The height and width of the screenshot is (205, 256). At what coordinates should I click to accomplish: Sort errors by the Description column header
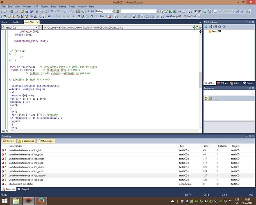[x=16, y=146]
